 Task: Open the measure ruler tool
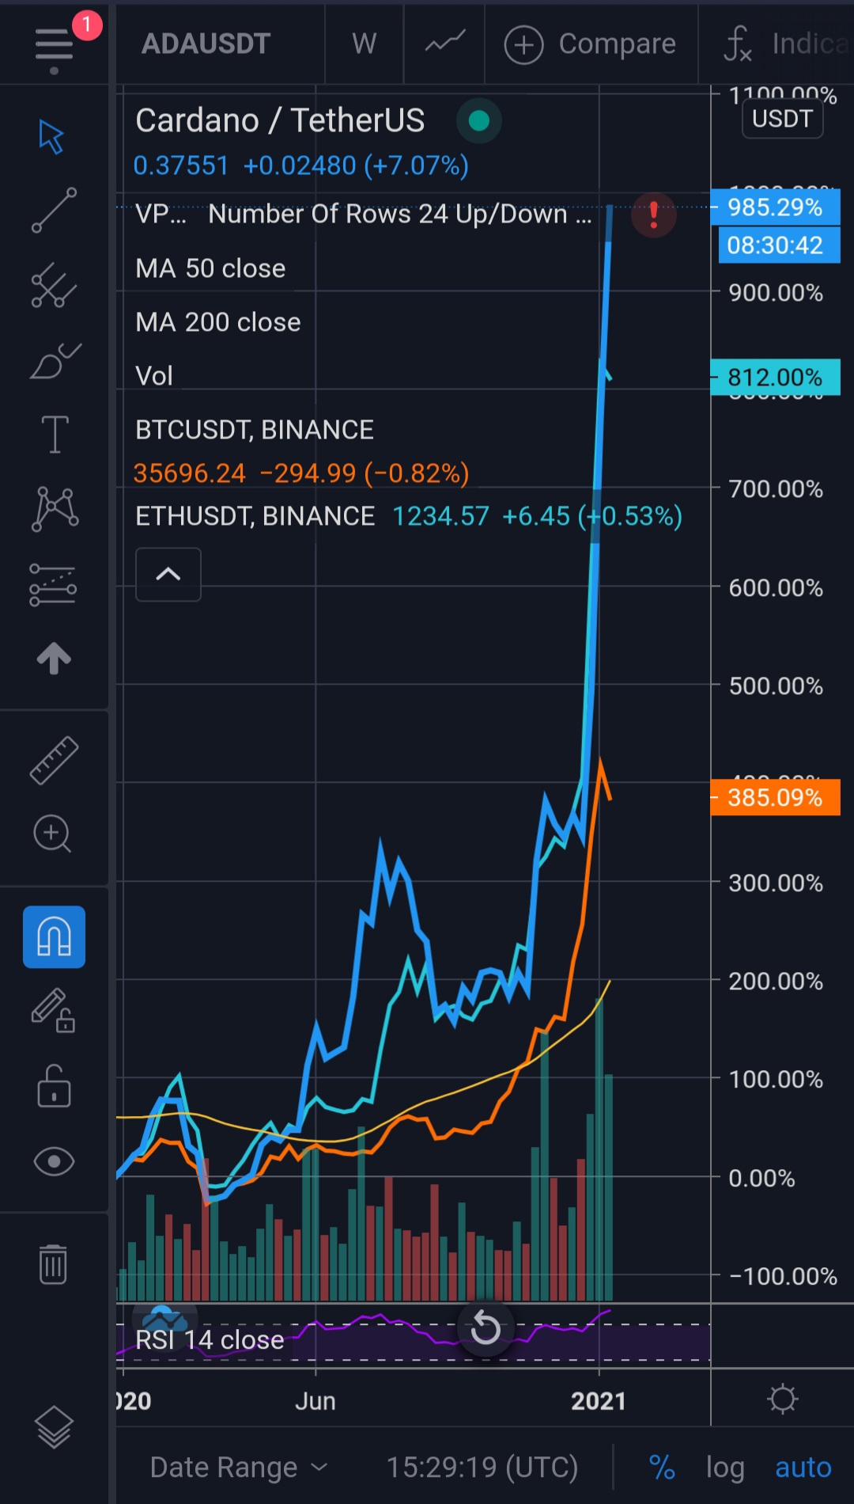pyautogui.click(x=54, y=760)
